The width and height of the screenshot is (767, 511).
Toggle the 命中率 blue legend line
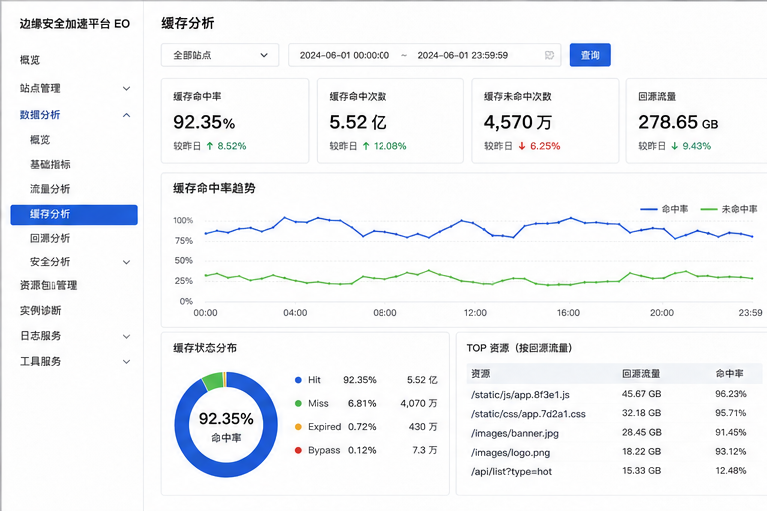(664, 209)
